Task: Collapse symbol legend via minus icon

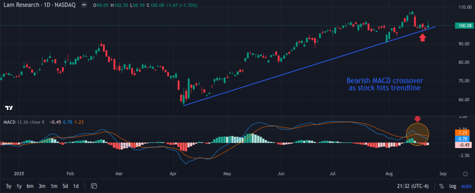Action: point(84,6)
